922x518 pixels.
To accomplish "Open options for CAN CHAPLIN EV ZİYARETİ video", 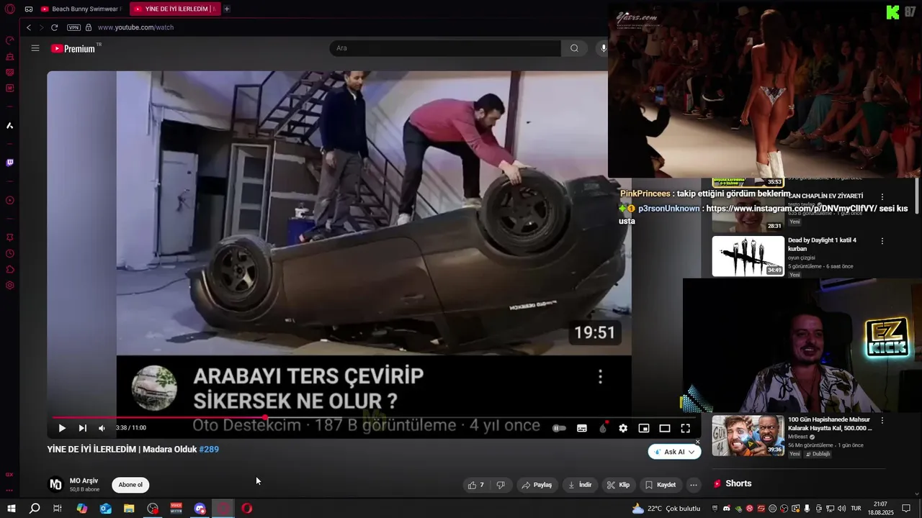I will [x=882, y=196].
